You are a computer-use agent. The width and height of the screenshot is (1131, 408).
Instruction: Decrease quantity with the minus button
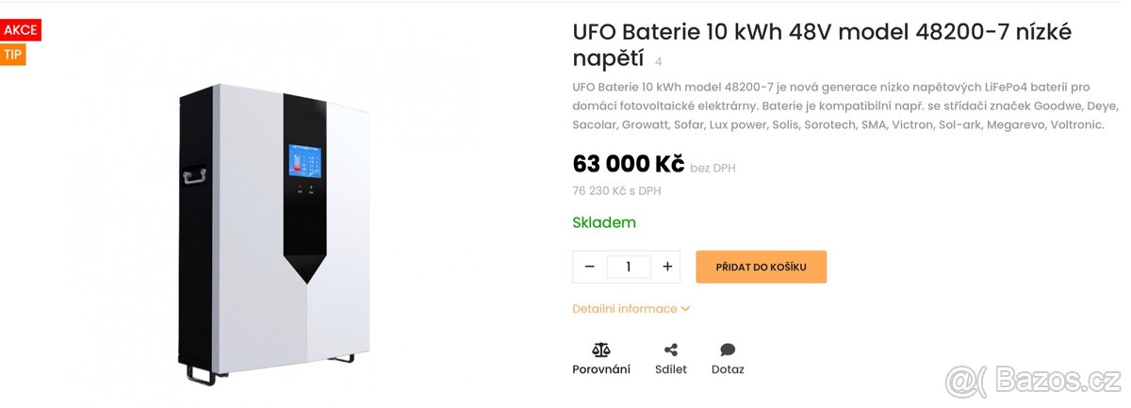click(590, 267)
